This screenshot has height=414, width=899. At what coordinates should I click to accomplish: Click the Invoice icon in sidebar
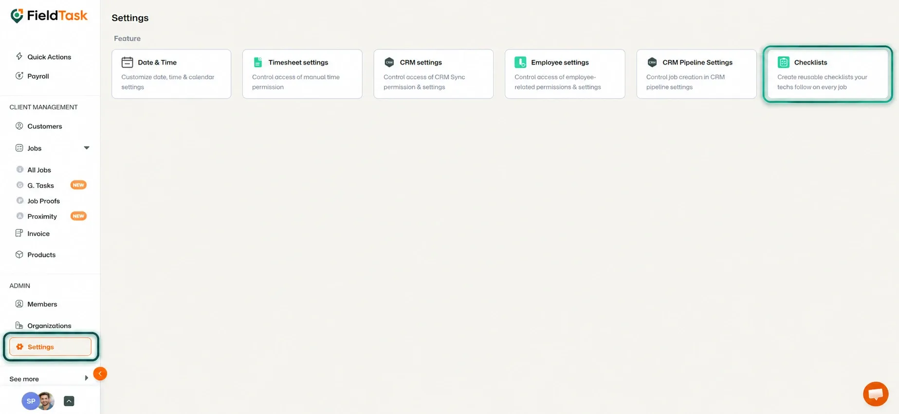[19, 233]
